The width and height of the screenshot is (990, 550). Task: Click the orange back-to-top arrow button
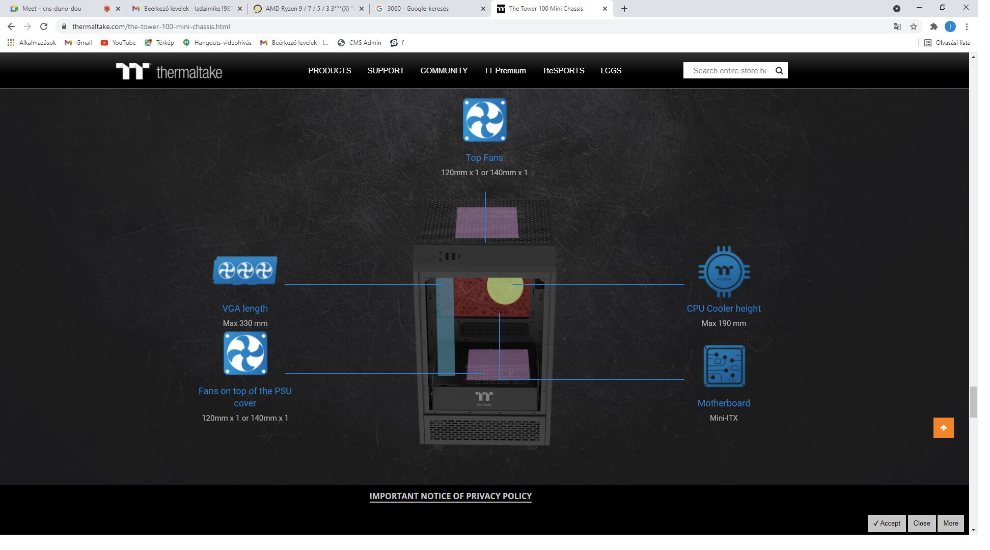pos(943,428)
